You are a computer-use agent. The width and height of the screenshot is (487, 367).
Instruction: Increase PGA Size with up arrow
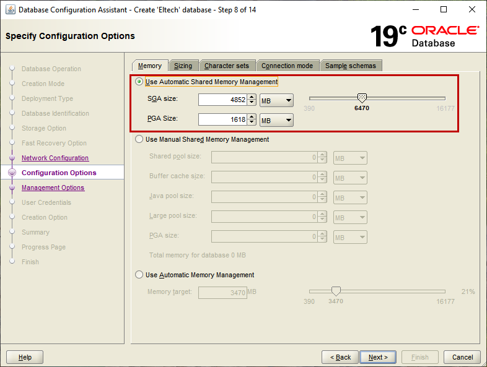pos(252,117)
